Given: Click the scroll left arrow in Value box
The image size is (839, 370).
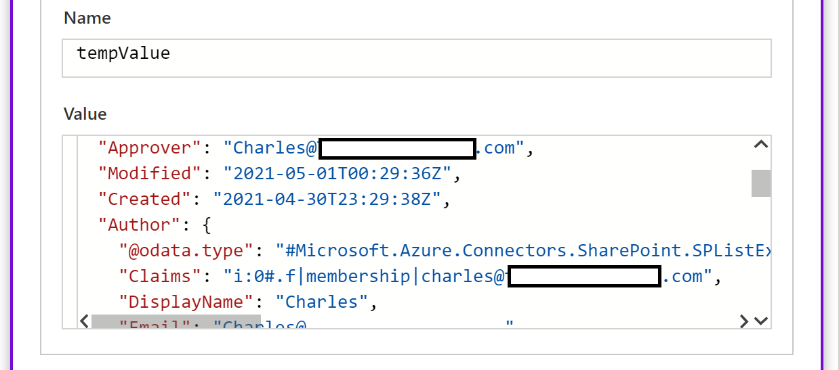Looking at the screenshot, I should 84,321.
